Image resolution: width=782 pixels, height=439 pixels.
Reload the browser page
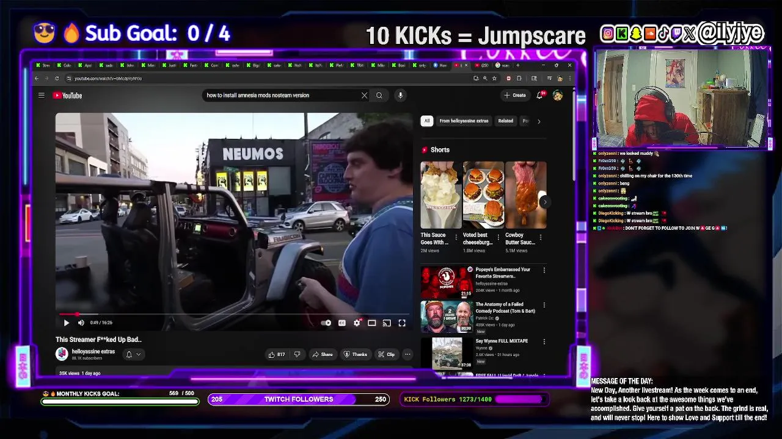(57, 78)
